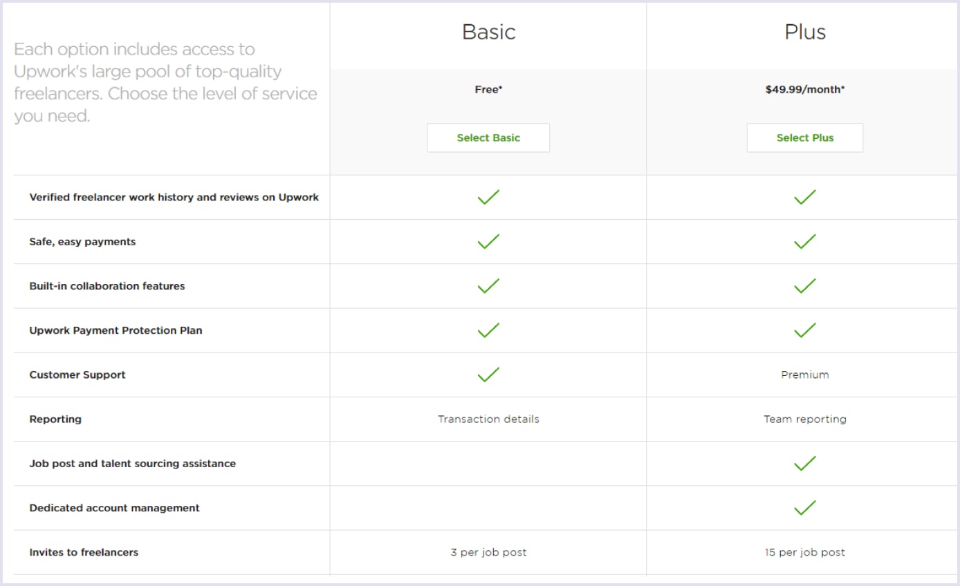
Task: Click the $49.99/month* price label
Action: pyautogui.click(x=805, y=89)
